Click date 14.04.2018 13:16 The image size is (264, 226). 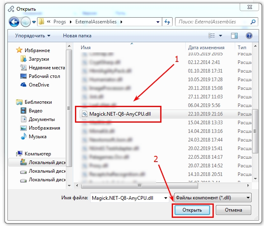click(x=205, y=131)
